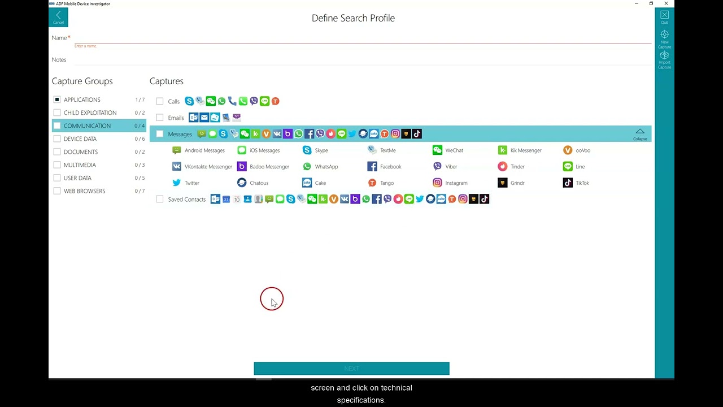This screenshot has width=723, height=407.
Task: Select the Tango icon under Messages
Action: (372, 183)
